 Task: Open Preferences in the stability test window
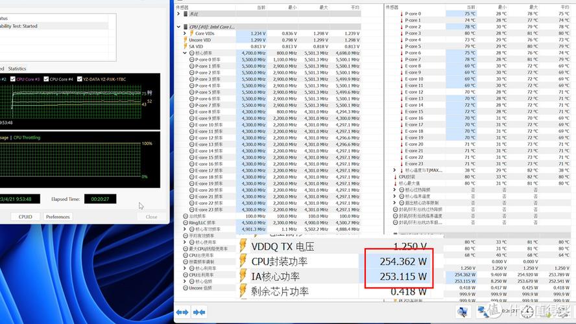click(x=58, y=217)
